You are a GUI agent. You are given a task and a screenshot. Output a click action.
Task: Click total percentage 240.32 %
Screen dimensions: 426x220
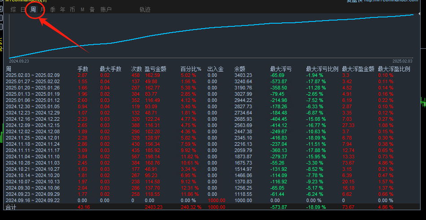coord(191,207)
